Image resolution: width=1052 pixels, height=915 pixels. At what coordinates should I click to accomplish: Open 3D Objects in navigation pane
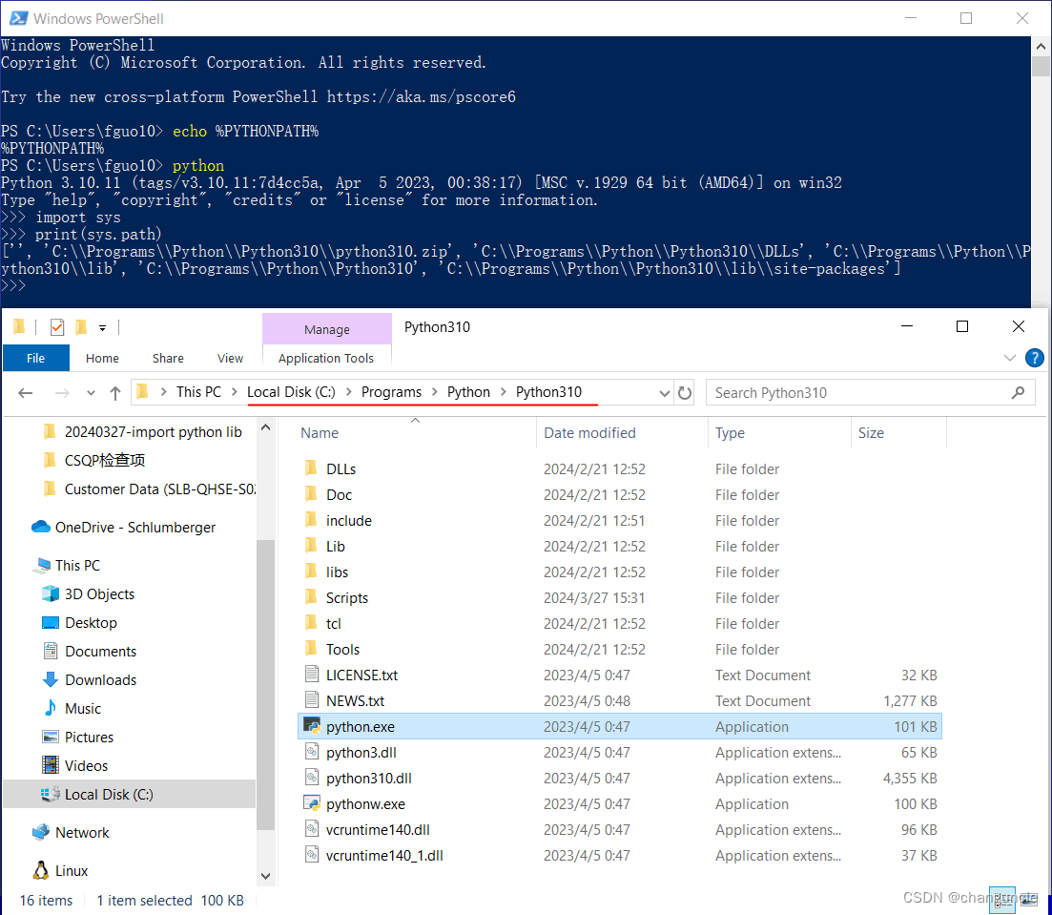tap(99, 593)
